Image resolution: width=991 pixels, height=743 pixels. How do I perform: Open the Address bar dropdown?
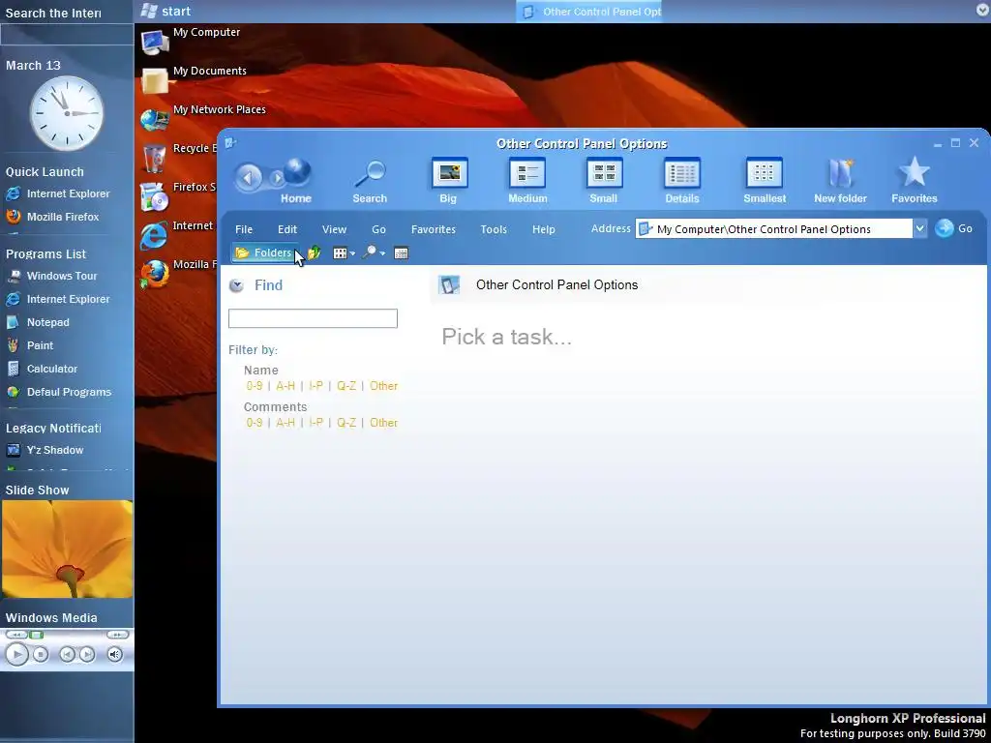coord(920,228)
